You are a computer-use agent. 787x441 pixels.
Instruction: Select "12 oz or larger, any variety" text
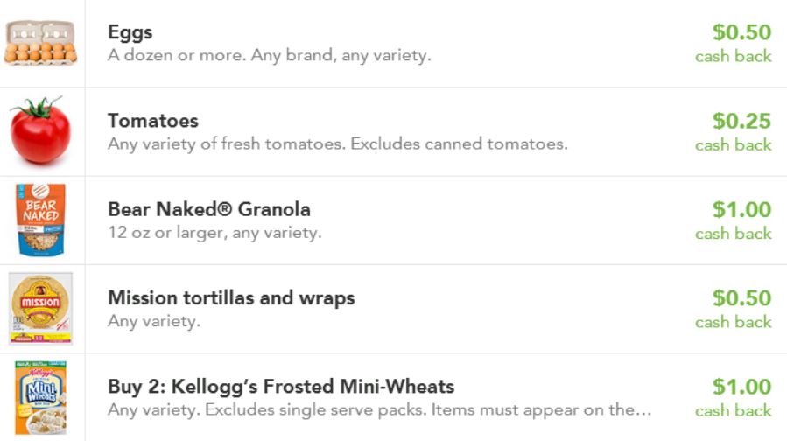214,234
